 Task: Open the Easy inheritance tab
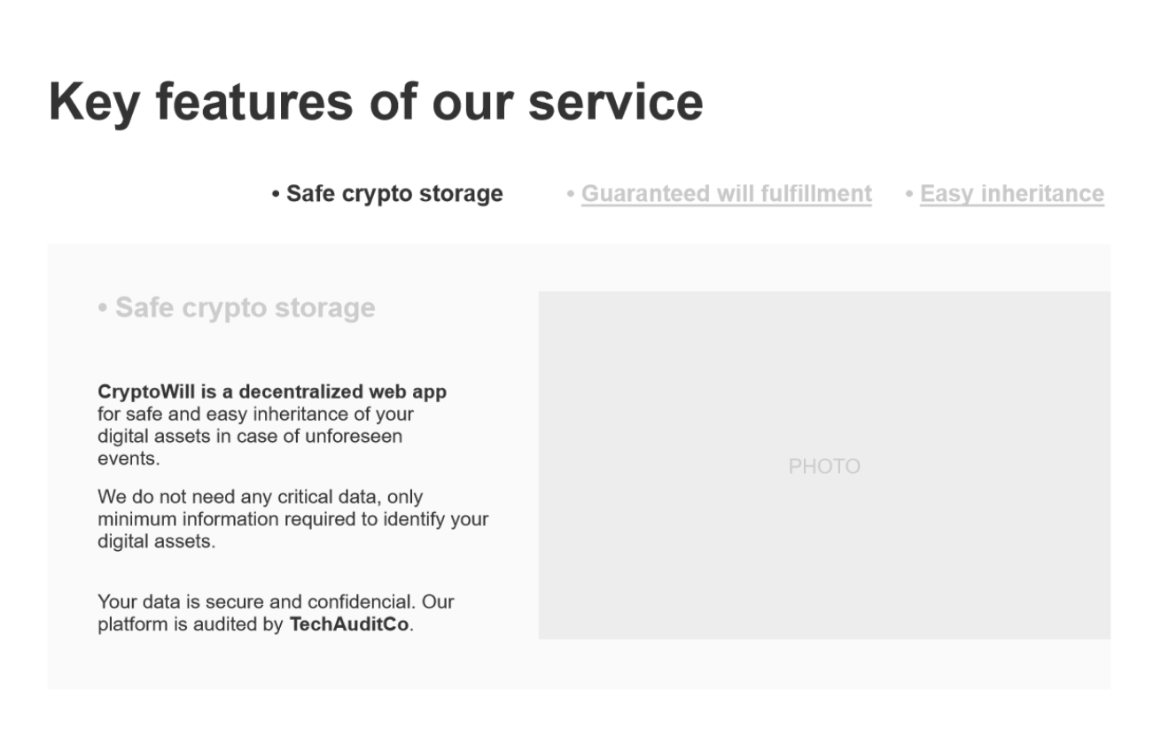tap(1011, 194)
